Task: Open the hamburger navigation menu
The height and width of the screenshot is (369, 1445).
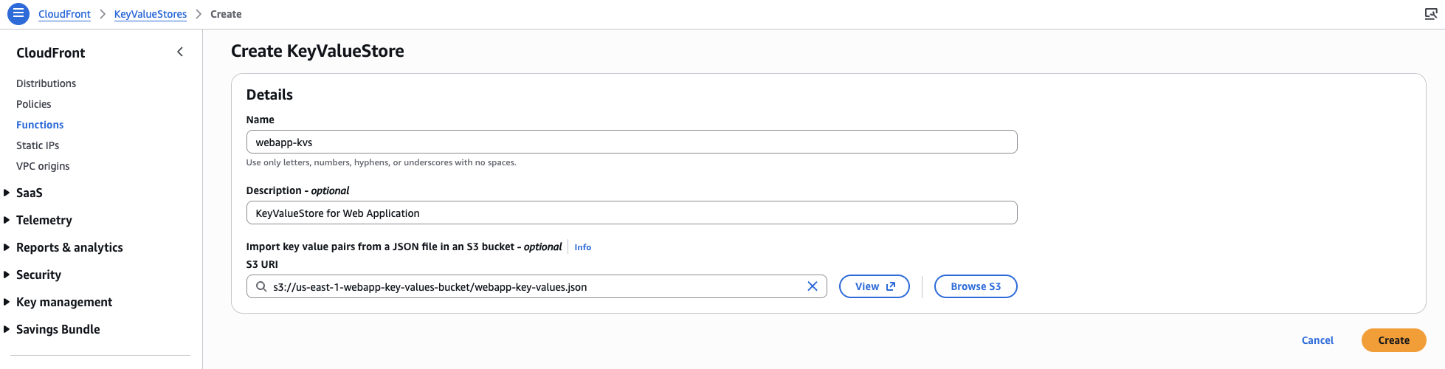Action: coord(18,14)
